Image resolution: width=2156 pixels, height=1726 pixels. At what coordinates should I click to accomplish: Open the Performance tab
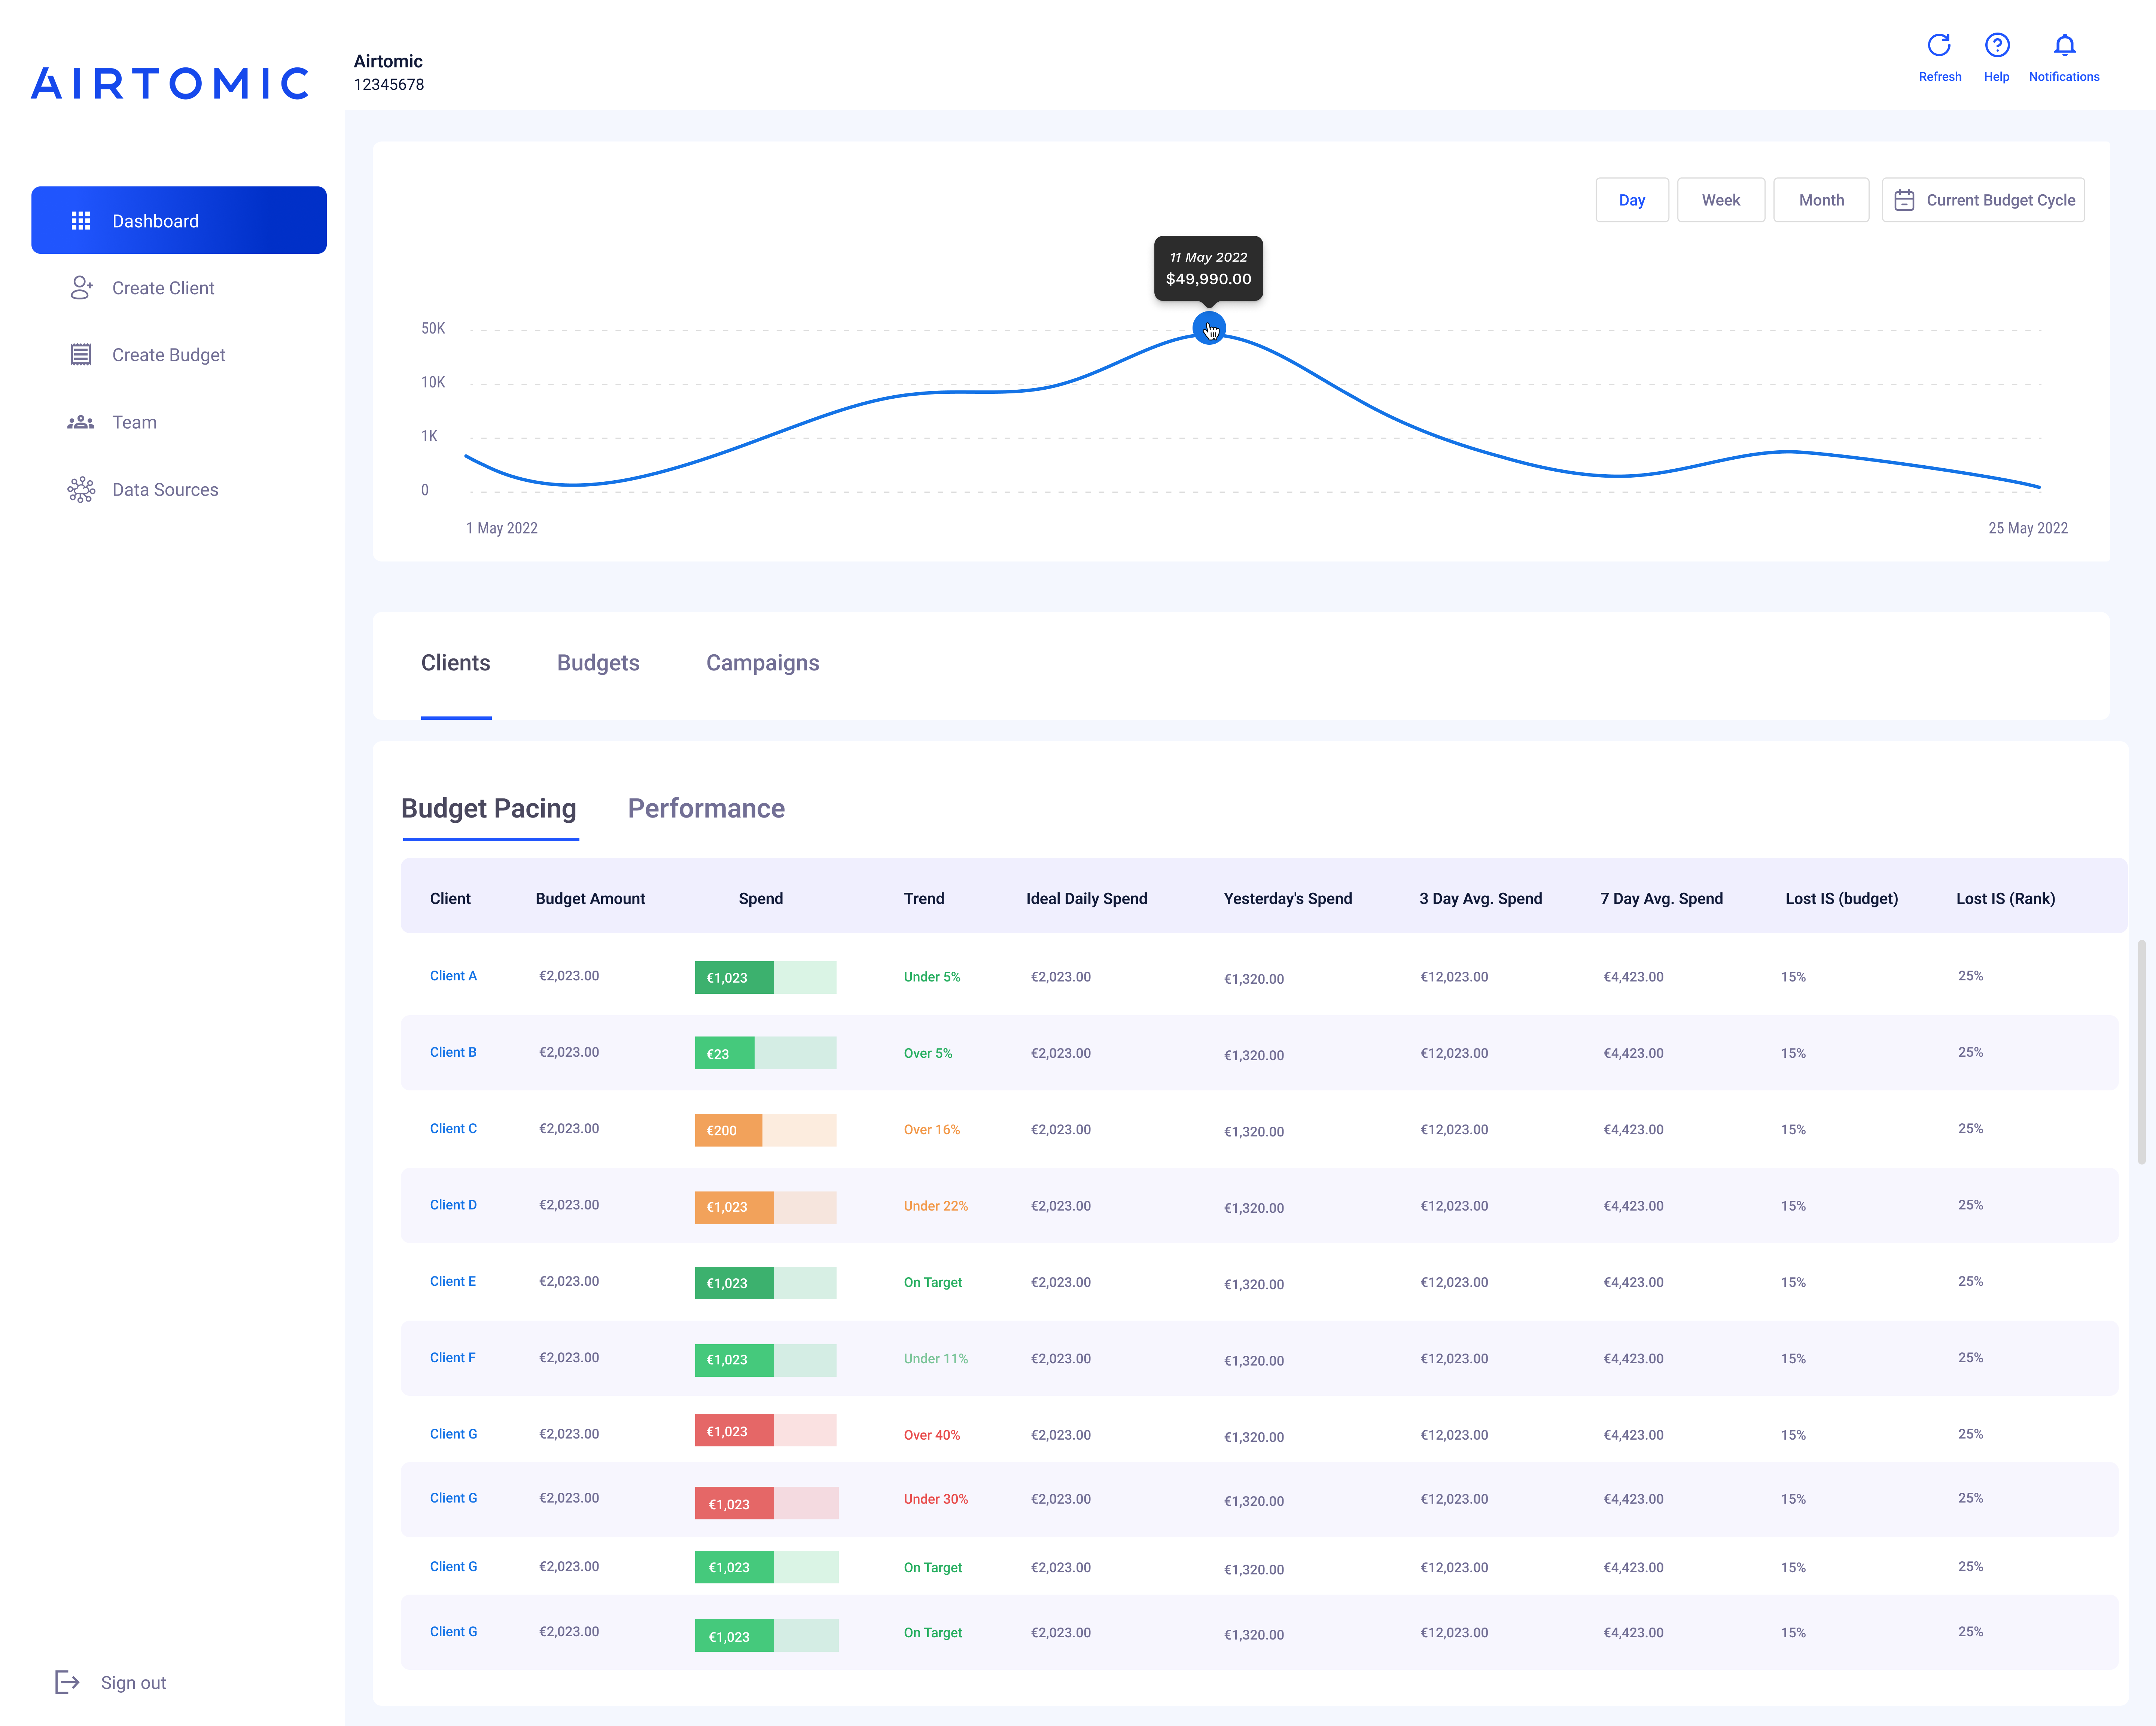(x=706, y=809)
